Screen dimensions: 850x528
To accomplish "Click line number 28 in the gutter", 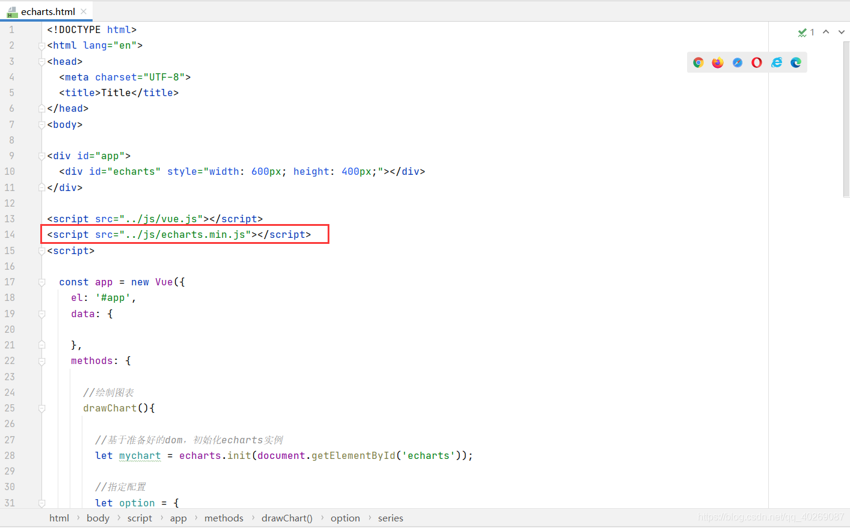I will (10, 456).
